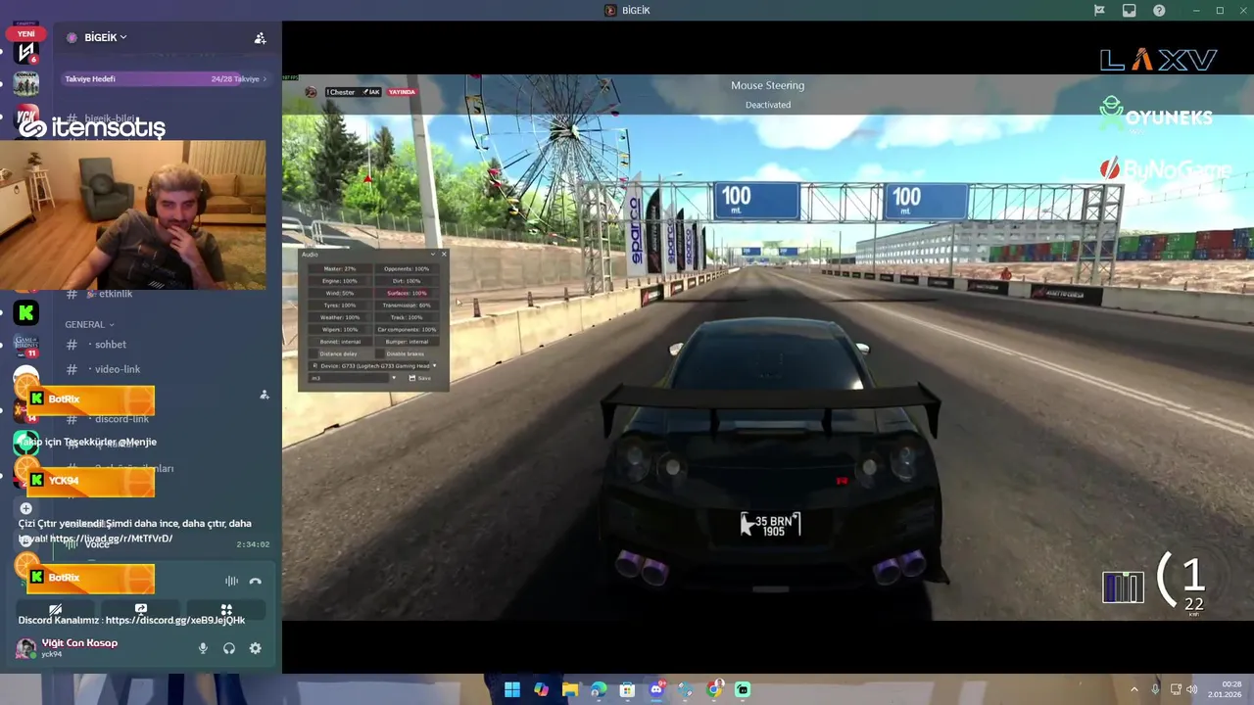
Task: Open the discord-link channel
Action: coord(121,419)
